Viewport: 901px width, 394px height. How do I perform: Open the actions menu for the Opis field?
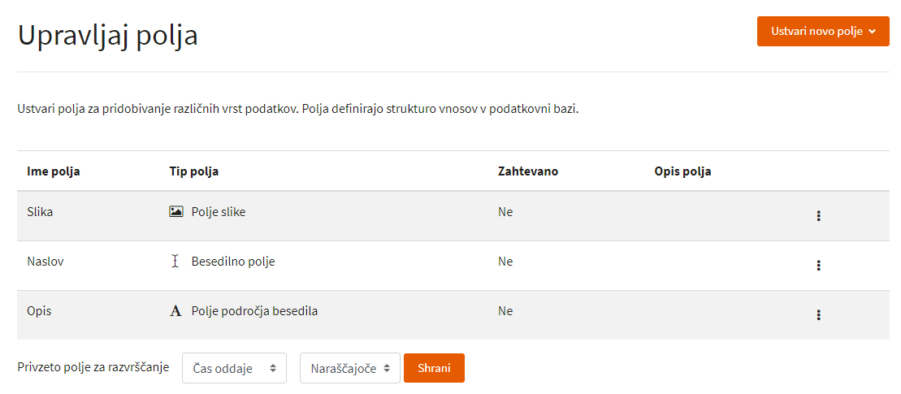click(x=818, y=314)
